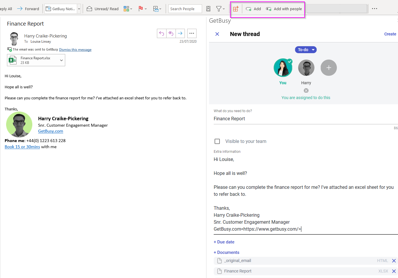This screenshot has height=278, width=398.
Task: Remove Harry with the small x icon
Action: [x=306, y=91]
